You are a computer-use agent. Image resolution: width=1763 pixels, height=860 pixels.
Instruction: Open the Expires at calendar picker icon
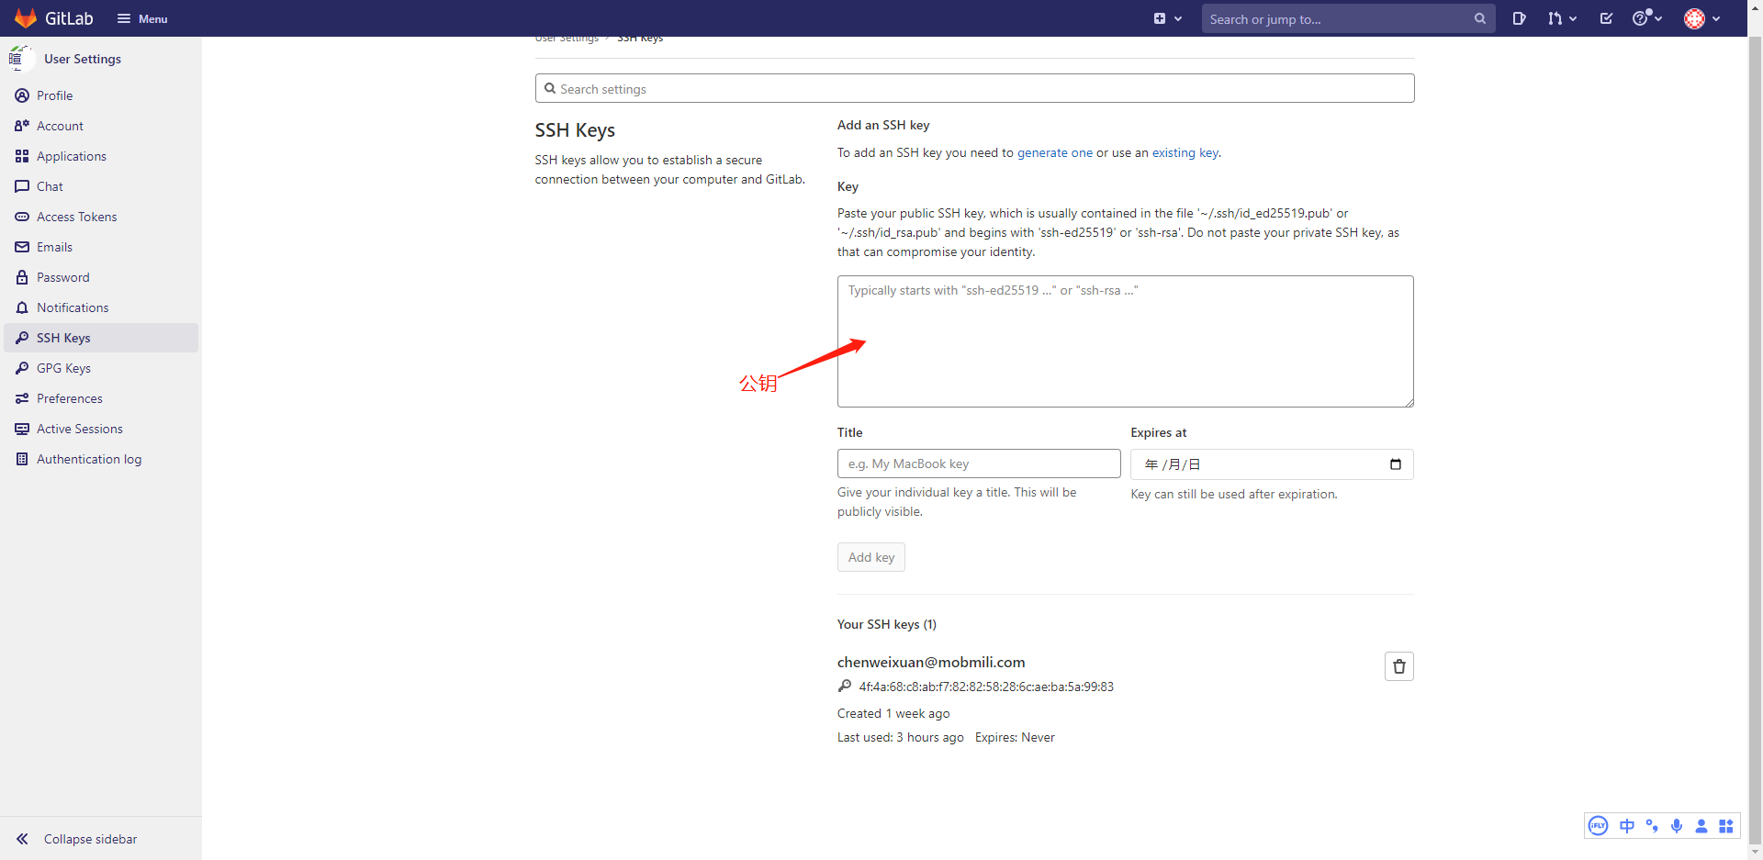[x=1396, y=464]
